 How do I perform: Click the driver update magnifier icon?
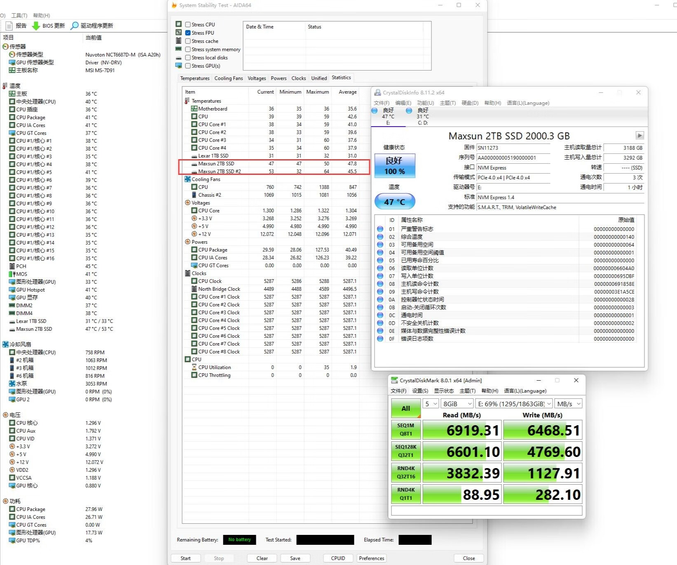[x=74, y=26]
